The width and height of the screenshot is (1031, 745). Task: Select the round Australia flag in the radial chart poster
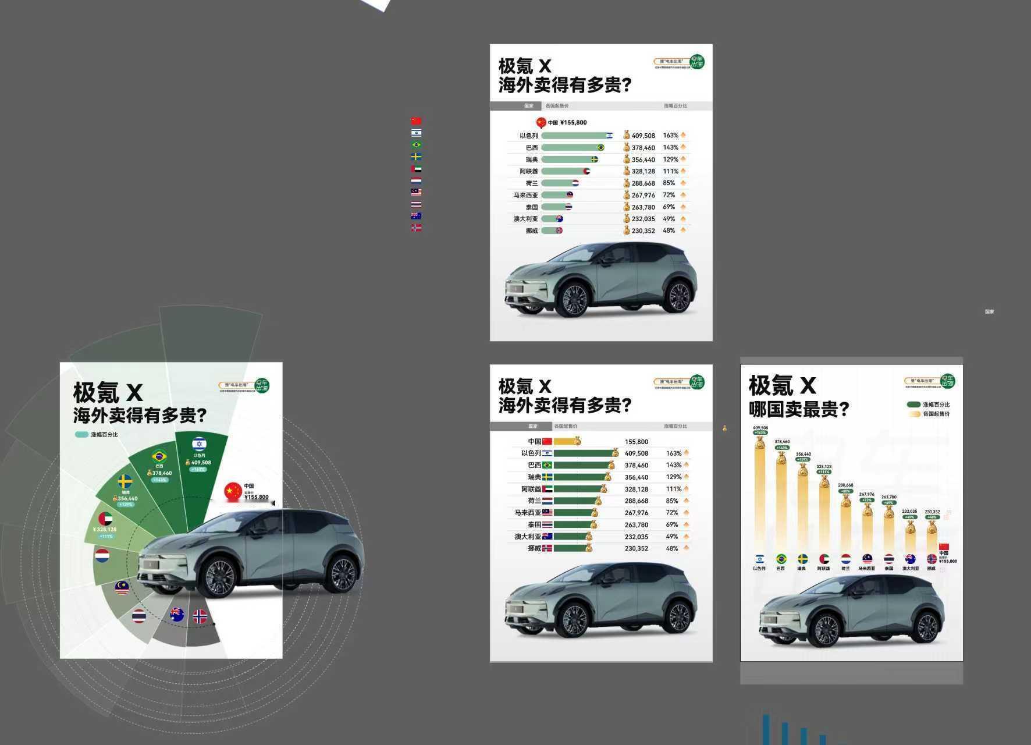(x=177, y=614)
